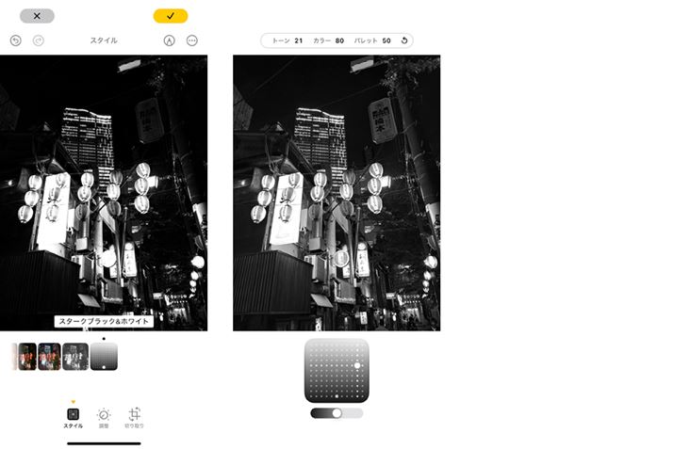The height and width of the screenshot is (449, 674).
Task: Choose the second color style thumbnail
Action: click(49, 356)
